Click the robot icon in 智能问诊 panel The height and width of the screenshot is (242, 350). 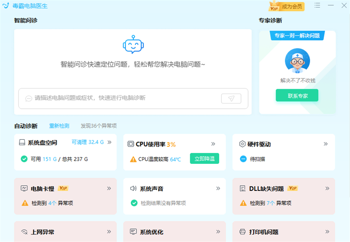click(133, 44)
